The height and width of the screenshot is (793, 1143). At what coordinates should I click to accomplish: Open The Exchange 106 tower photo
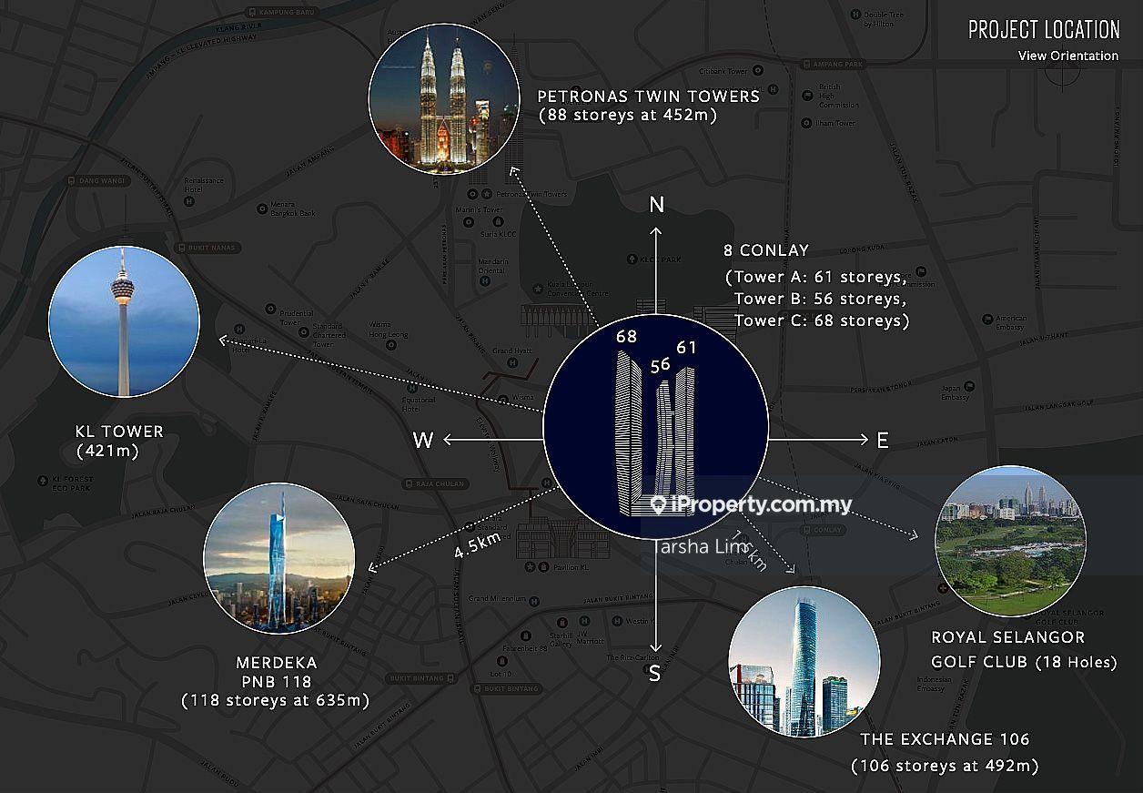(804, 661)
